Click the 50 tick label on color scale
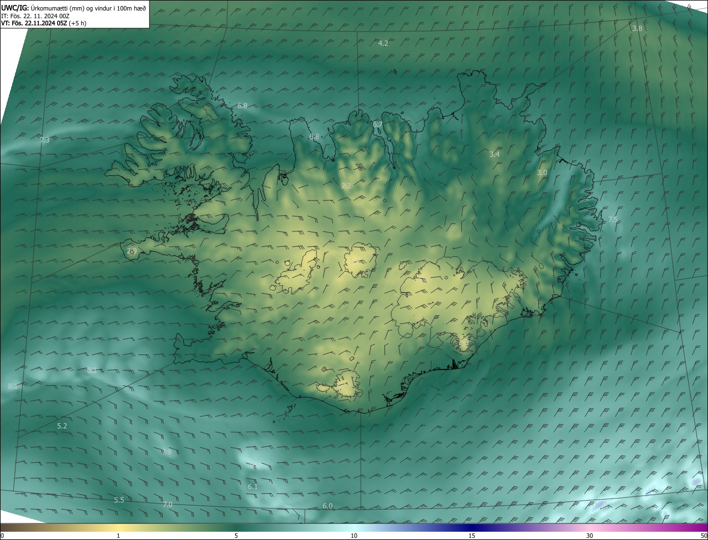The height and width of the screenshot is (540, 708). (x=704, y=536)
